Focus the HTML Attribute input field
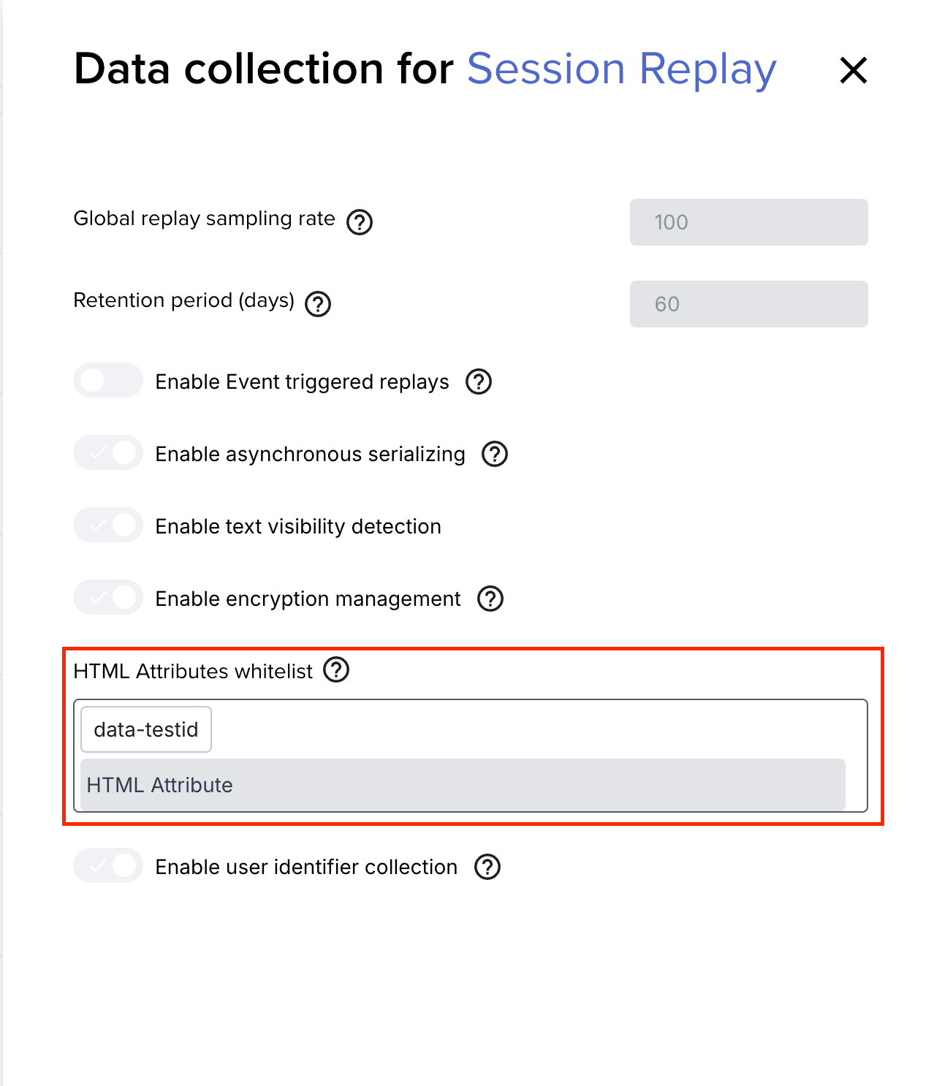The width and height of the screenshot is (934, 1086). coord(463,785)
